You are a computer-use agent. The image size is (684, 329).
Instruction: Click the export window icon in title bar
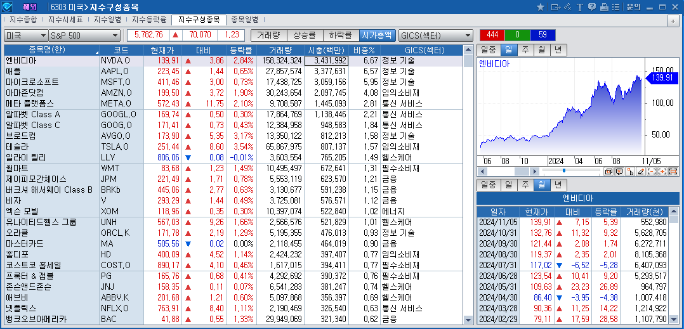pyautogui.click(x=555, y=6)
